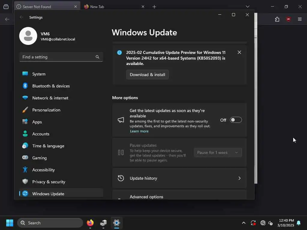Screen dimensions: 307x230
Task: Follow the Learn more link
Action: click(139, 131)
